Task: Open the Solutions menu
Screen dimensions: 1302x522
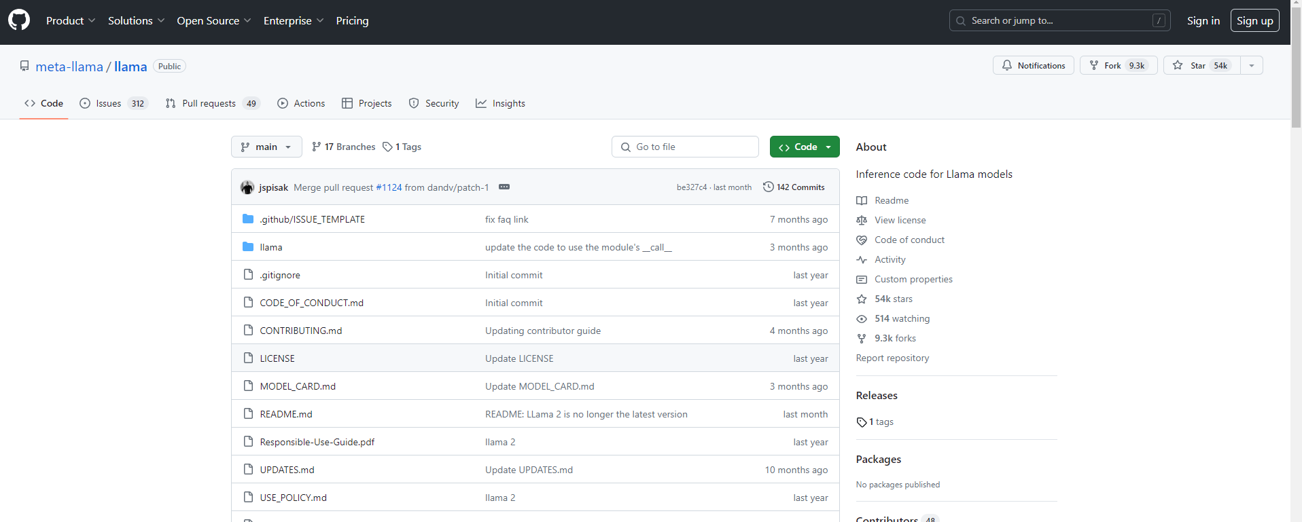Action: click(x=136, y=20)
